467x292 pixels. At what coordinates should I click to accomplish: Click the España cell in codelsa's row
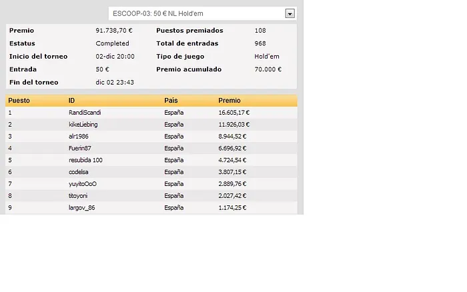click(174, 172)
